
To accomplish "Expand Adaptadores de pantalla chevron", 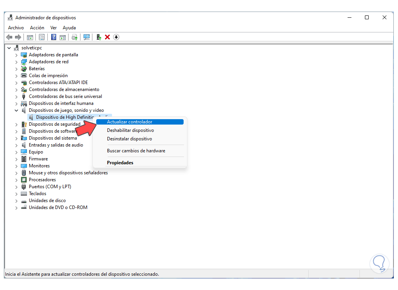I will point(17,55).
